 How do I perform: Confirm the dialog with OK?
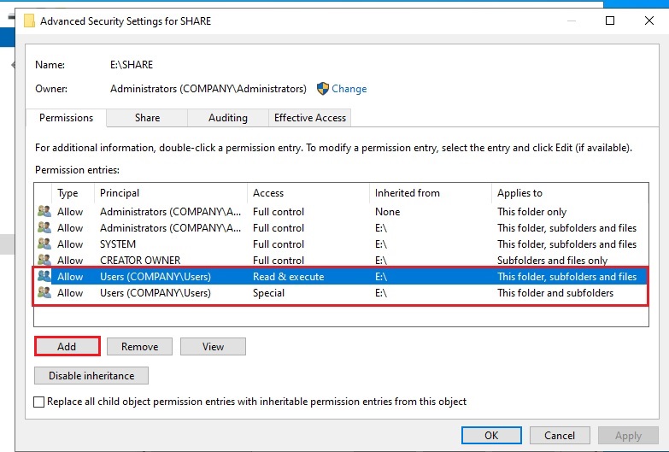(490, 435)
